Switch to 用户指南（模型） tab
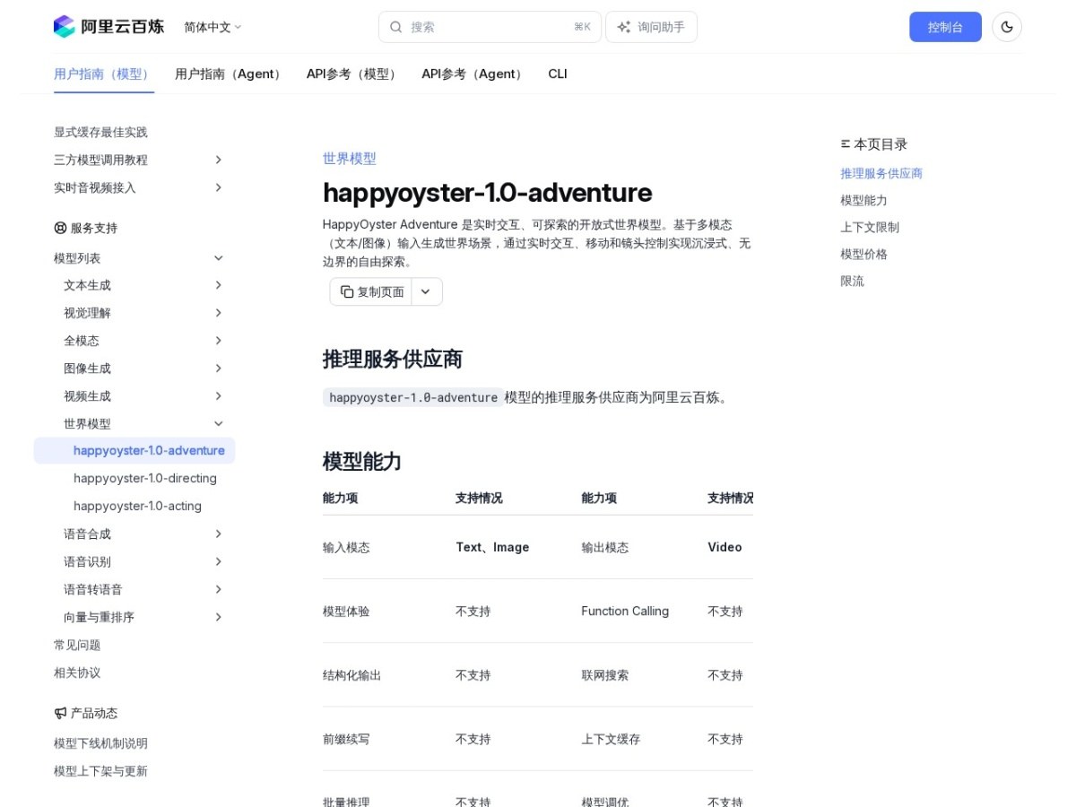Screen dimensions: 1076x807 104,74
